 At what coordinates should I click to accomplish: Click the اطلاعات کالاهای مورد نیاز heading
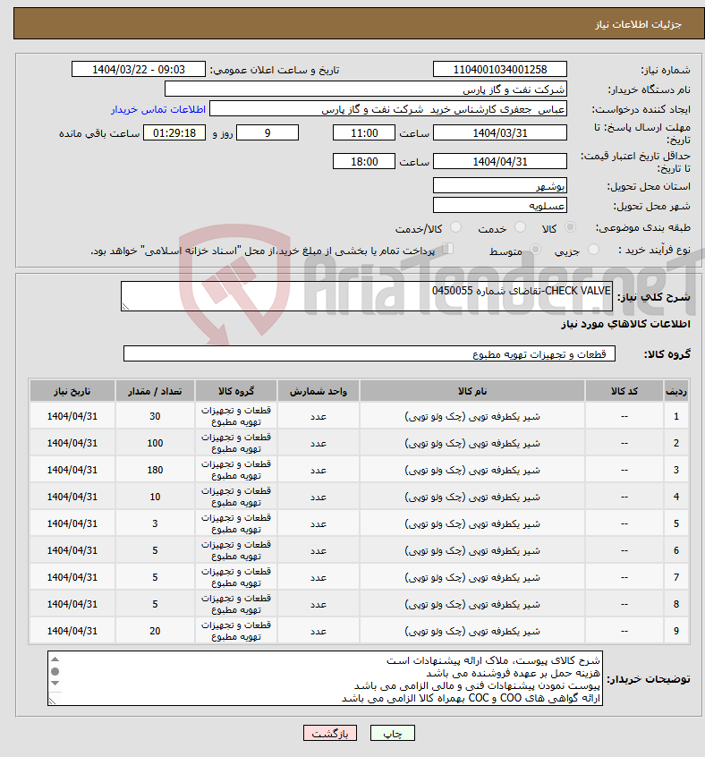tap(625, 324)
